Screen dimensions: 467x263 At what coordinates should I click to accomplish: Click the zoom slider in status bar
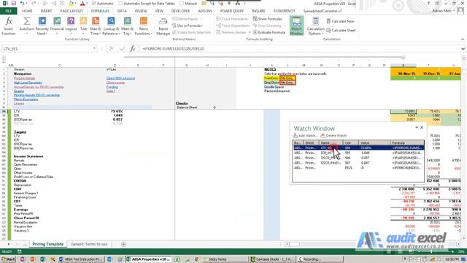coord(431,252)
